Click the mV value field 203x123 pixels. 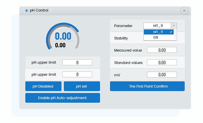click(x=162, y=75)
